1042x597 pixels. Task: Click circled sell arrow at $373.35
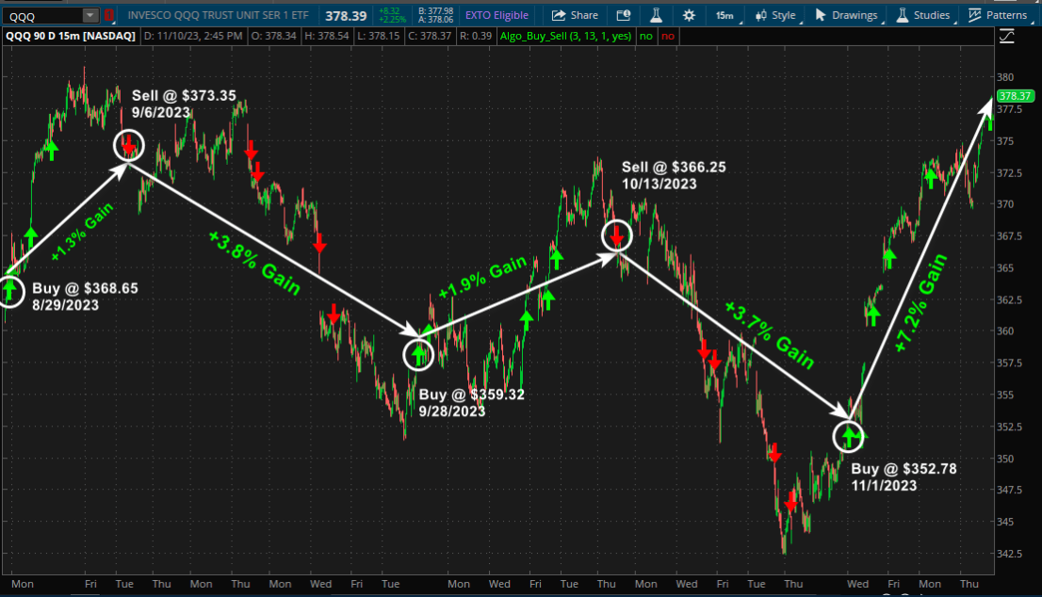(128, 145)
